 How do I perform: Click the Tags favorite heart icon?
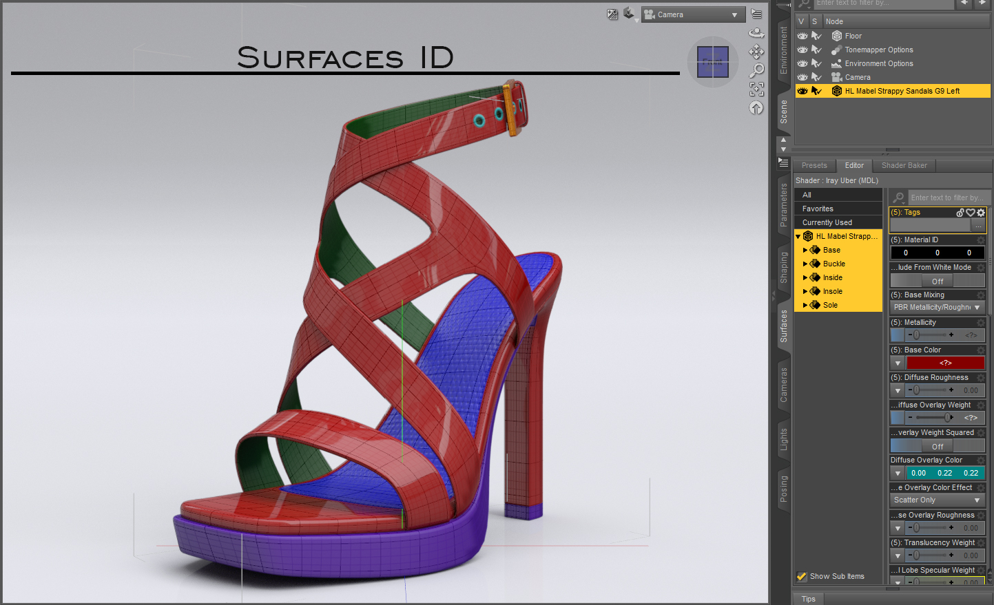971,213
